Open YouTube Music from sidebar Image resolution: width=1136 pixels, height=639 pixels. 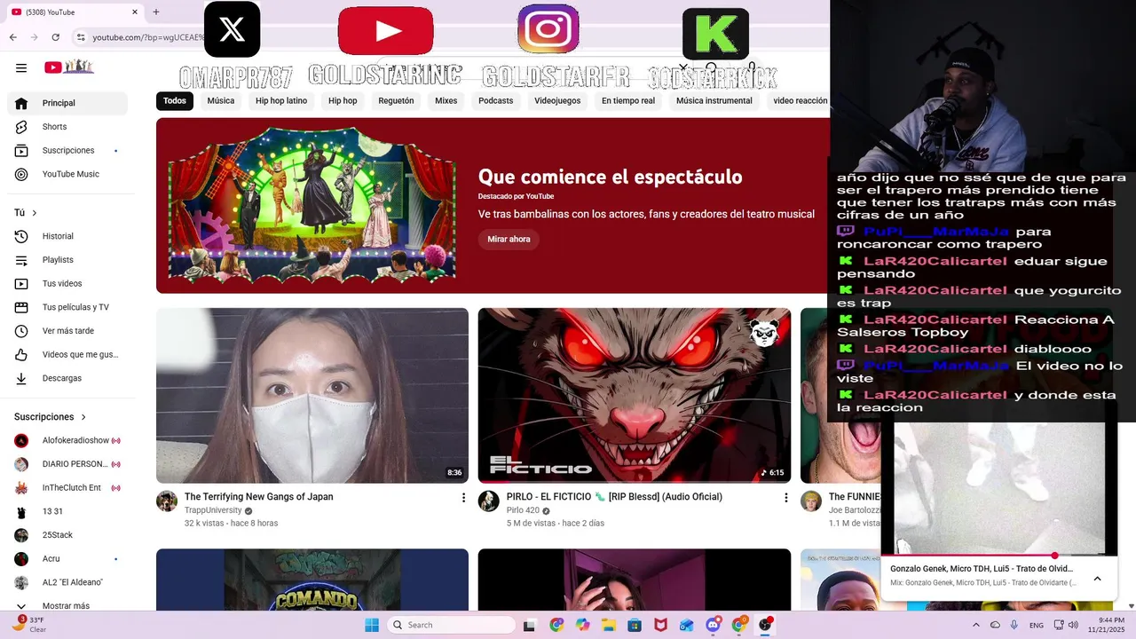[67, 174]
